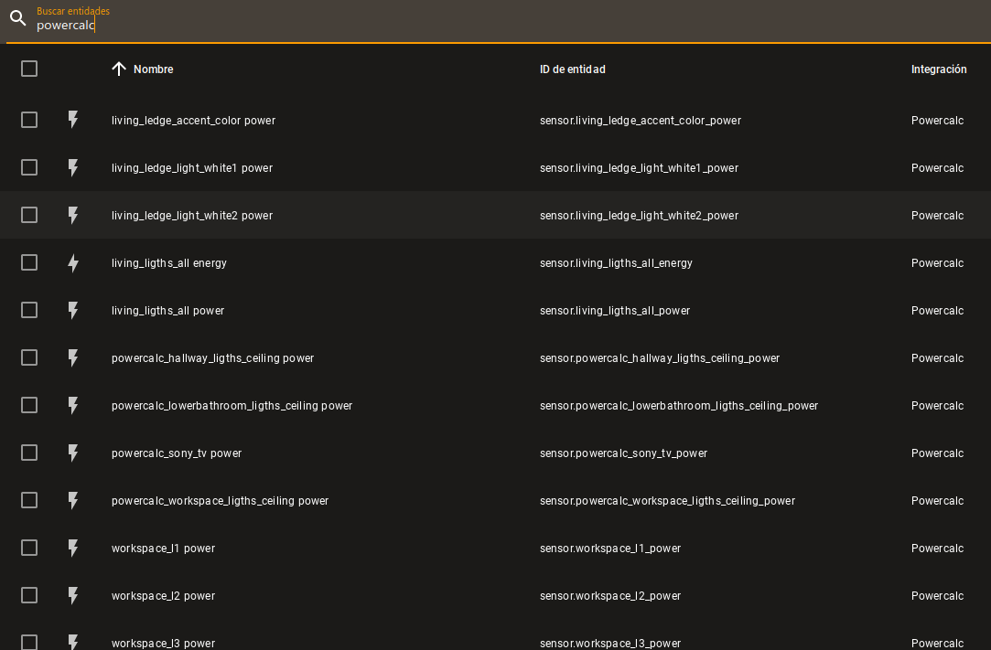991x650 pixels.
Task: Sort by the Integración column header
Action: click(x=939, y=69)
